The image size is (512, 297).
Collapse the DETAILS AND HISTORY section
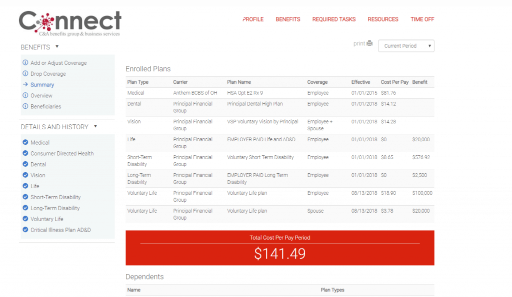pyautogui.click(x=95, y=127)
